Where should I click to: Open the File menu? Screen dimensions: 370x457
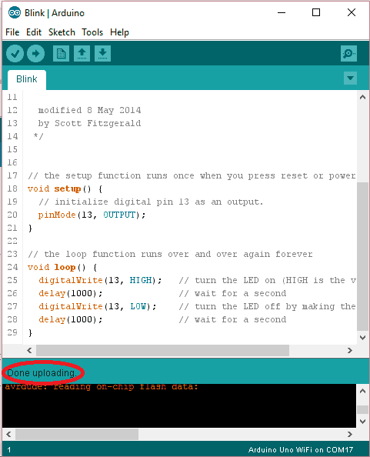point(12,32)
